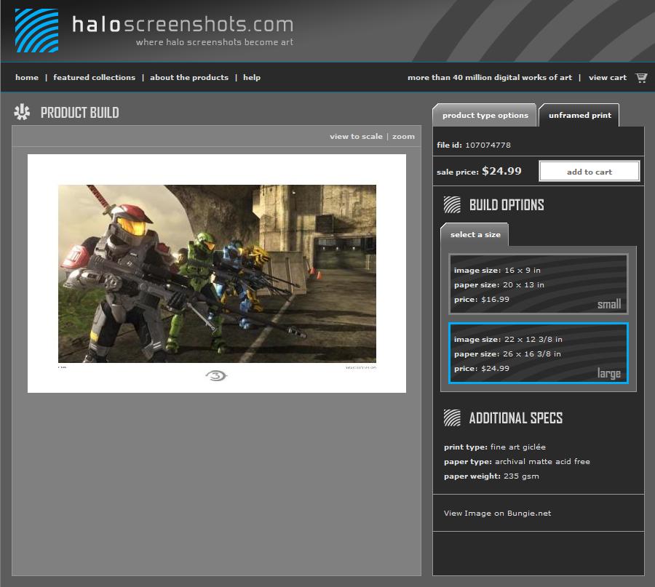The width and height of the screenshot is (655, 587).
Task: Click the Halo 3 logo under the print
Action: (x=216, y=376)
